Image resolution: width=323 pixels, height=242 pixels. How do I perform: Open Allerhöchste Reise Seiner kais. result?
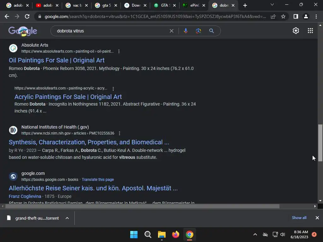93,188
